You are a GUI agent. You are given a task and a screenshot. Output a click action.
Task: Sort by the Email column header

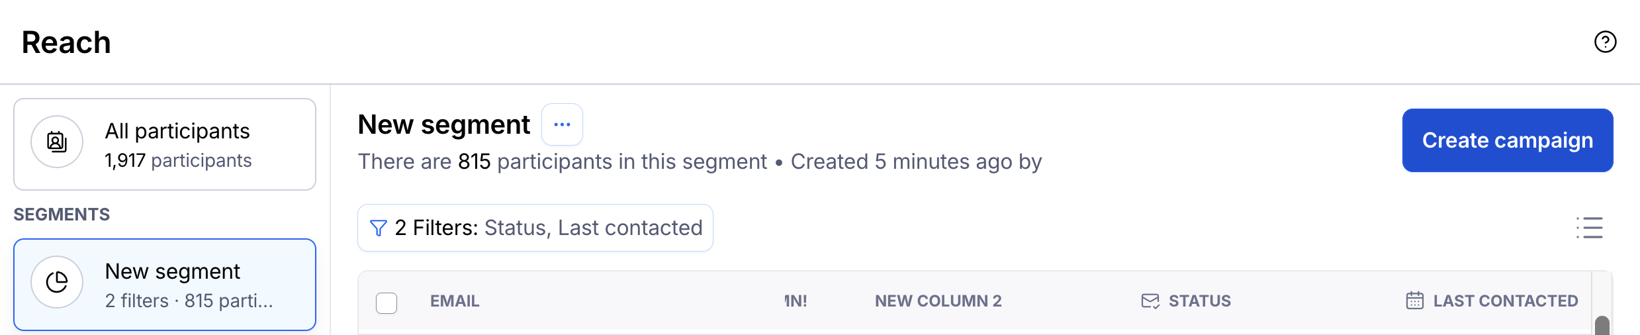455,301
